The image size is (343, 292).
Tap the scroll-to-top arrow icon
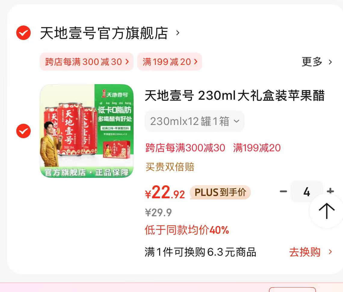(326, 211)
